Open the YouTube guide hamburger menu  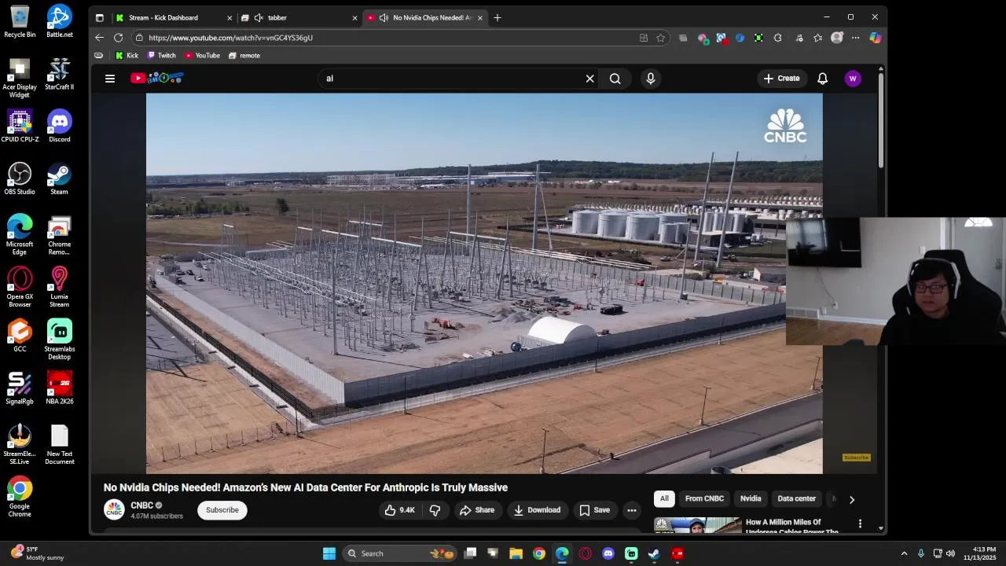110,79
